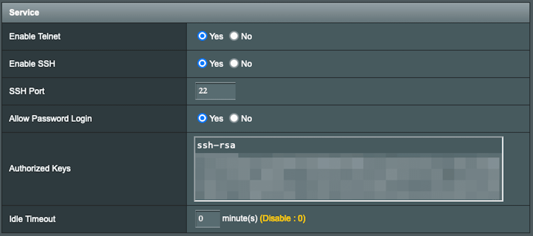Select Yes to enable Telnet
Image resolution: width=533 pixels, height=236 pixels.
point(202,36)
